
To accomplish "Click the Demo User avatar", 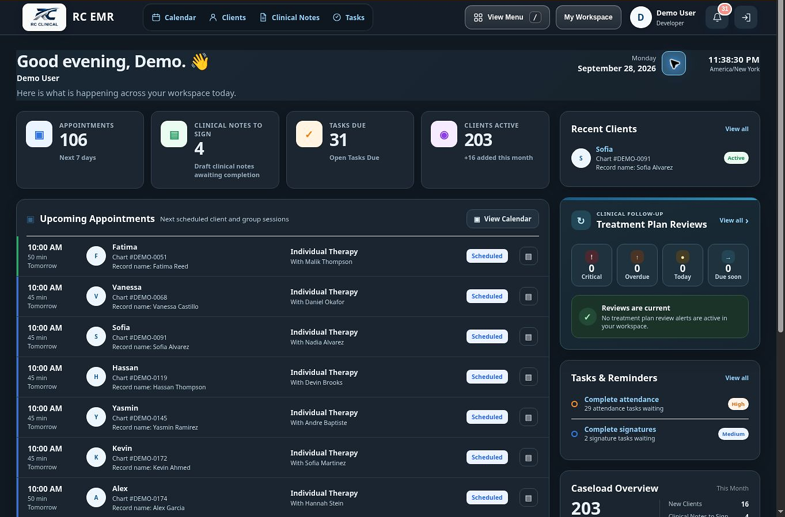I will click(x=640, y=17).
